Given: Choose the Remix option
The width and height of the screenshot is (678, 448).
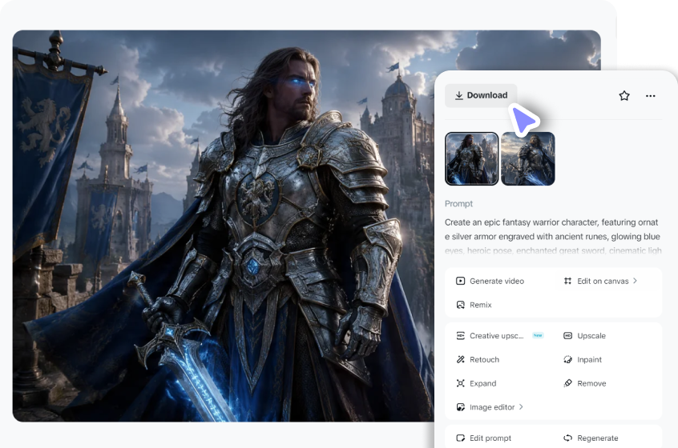Looking at the screenshot, I should point(474,305).
